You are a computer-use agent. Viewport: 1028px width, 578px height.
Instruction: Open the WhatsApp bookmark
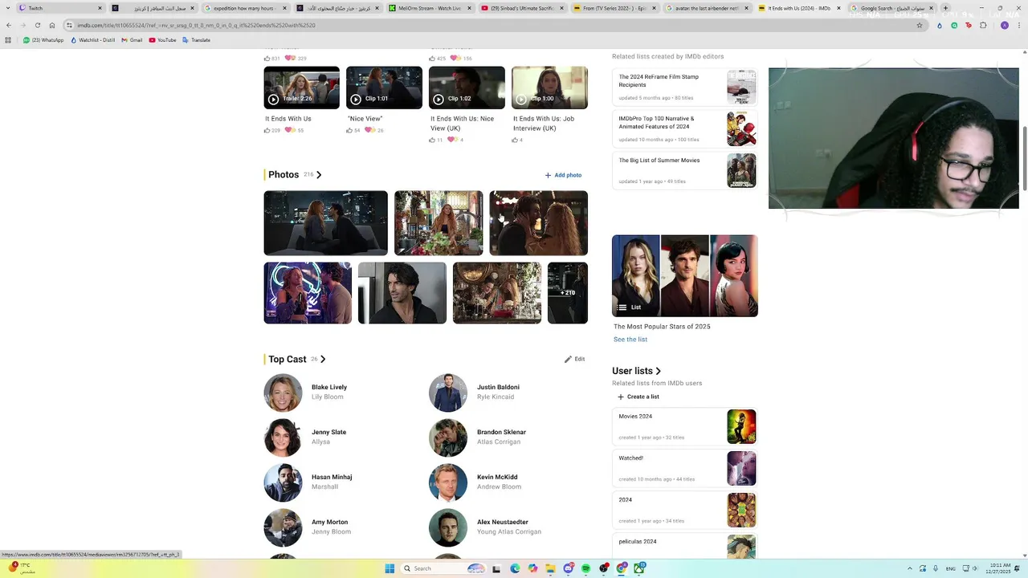point(43,39)
